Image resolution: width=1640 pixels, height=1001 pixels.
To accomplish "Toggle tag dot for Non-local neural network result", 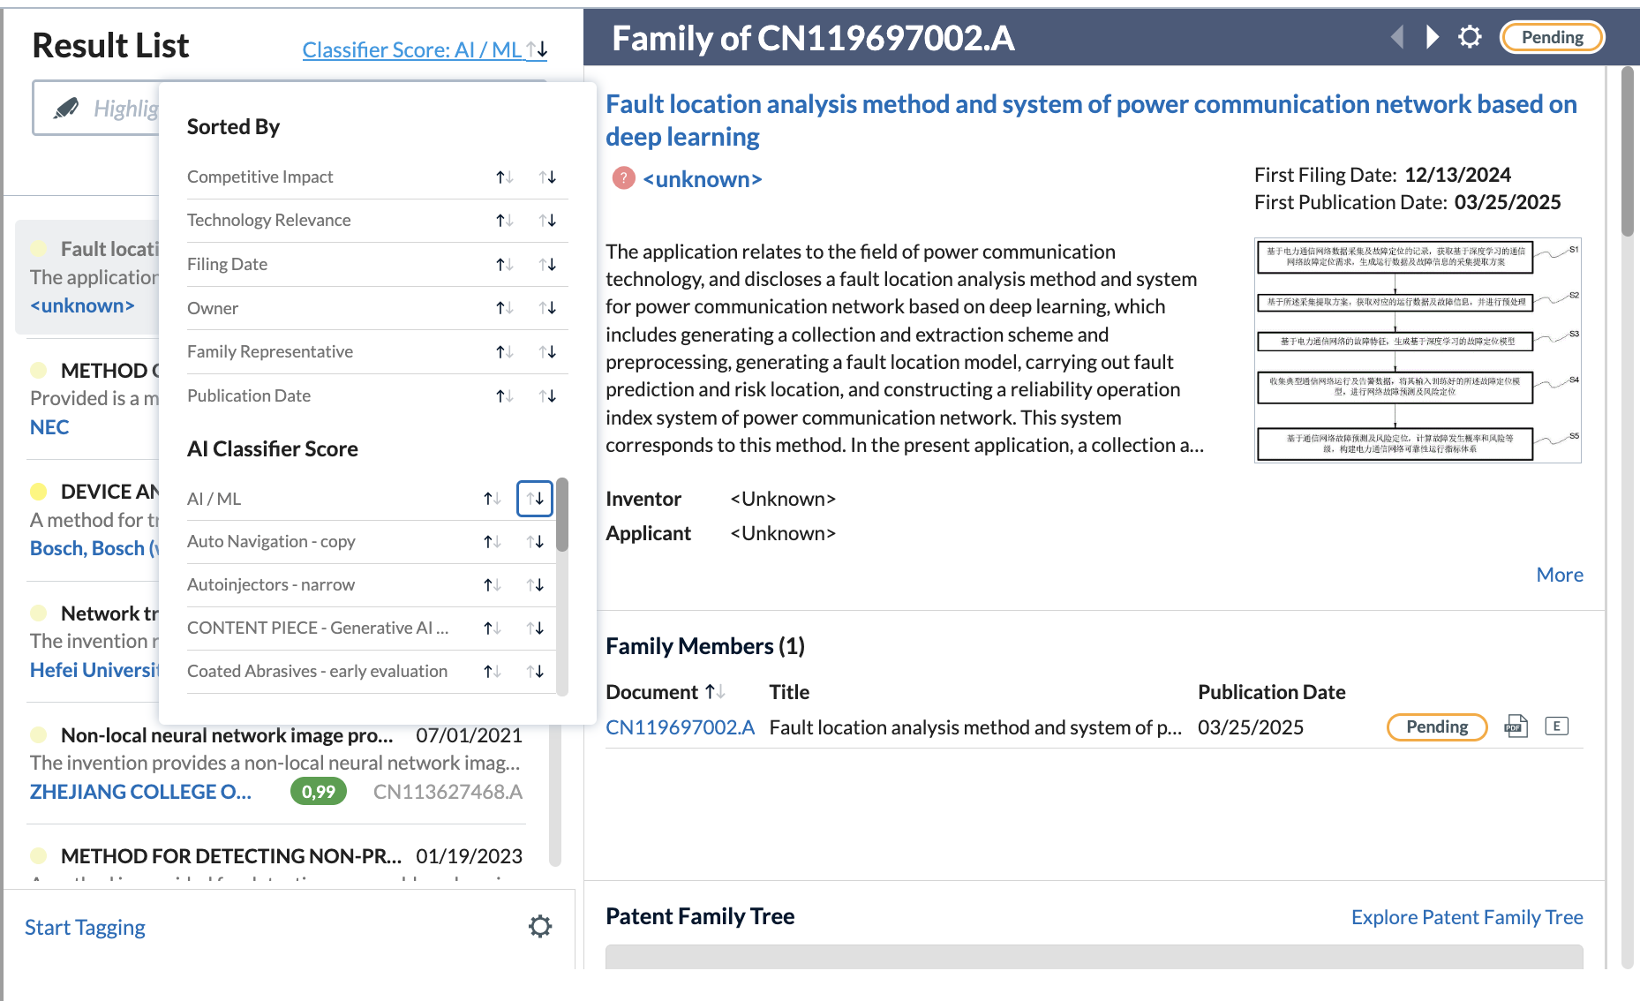I will point(39,735).
